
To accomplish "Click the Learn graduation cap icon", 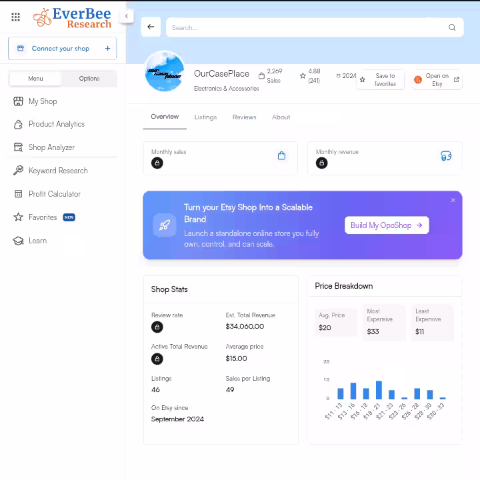I will tap(19, 241).
